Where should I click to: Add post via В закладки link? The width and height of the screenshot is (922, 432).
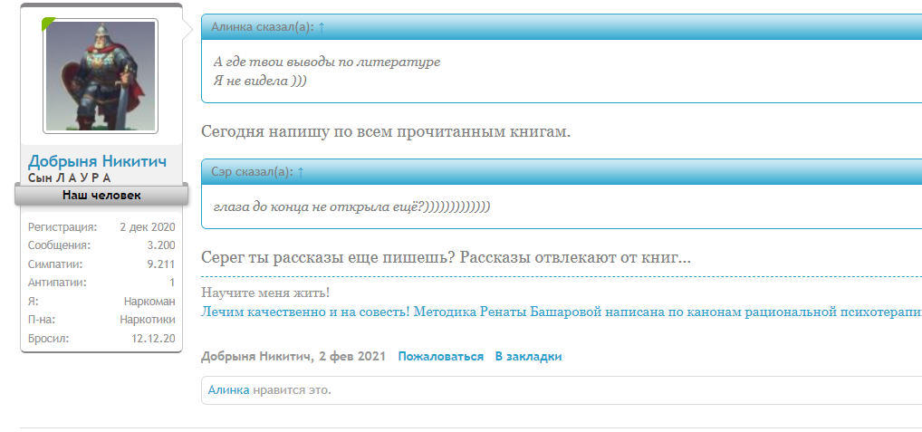(528, 356)
